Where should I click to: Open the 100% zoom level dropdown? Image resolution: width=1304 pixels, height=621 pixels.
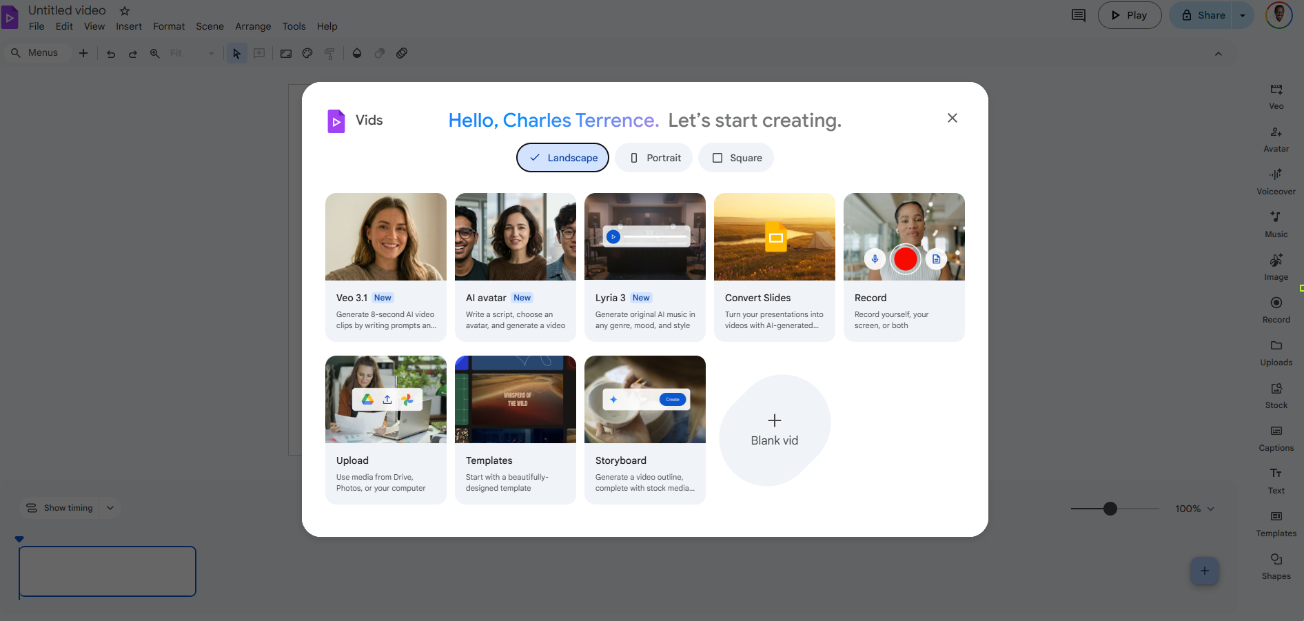1194,509
